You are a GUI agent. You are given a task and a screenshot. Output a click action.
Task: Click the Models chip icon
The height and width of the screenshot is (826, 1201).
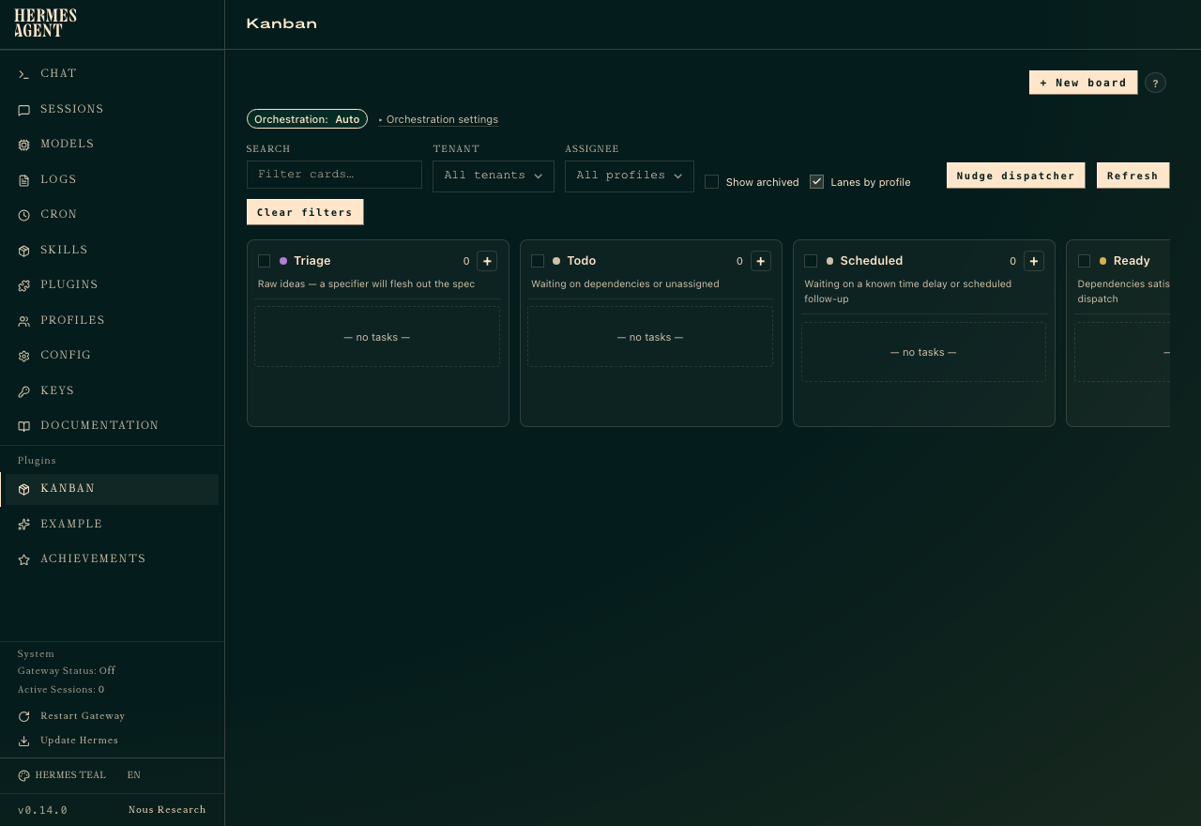(x=23, y=145)
